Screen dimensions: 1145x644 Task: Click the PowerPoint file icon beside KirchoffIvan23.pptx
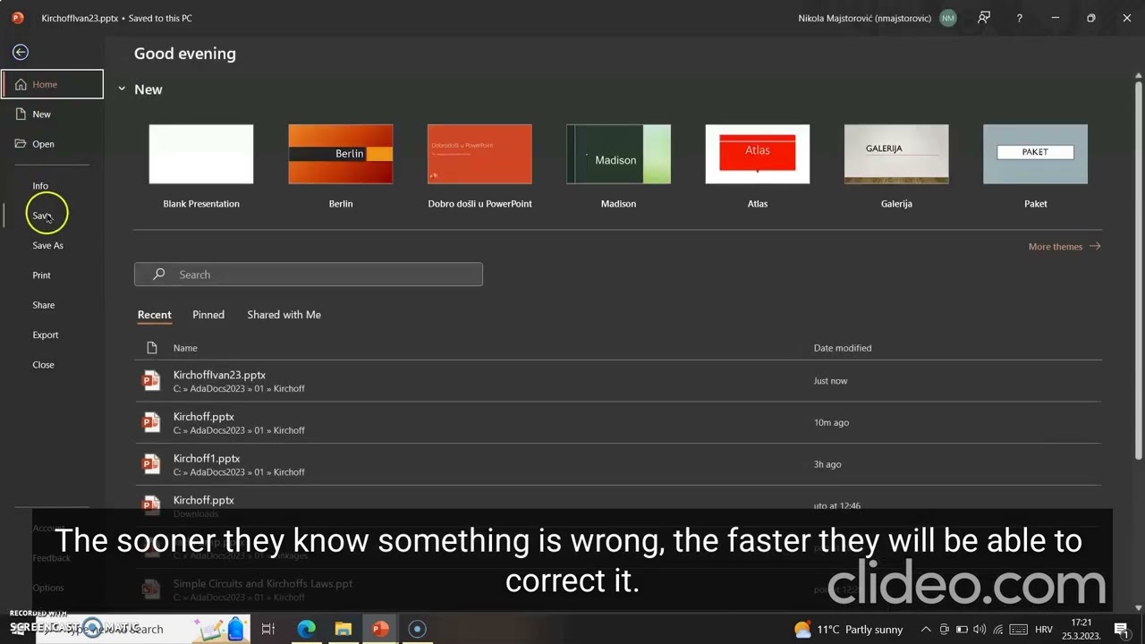151,381
